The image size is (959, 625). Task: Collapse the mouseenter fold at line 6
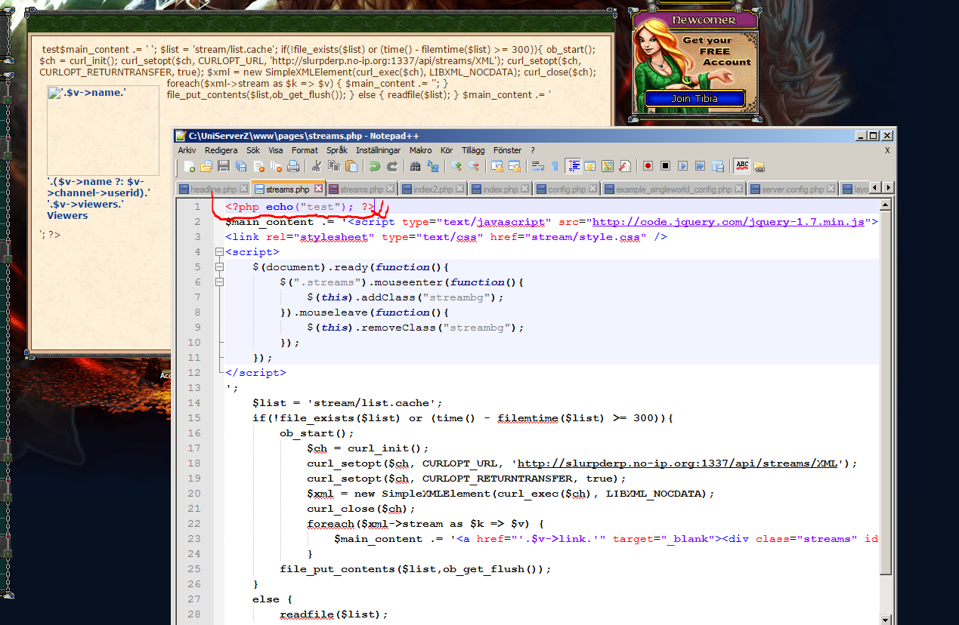click(x=220, y=282)
